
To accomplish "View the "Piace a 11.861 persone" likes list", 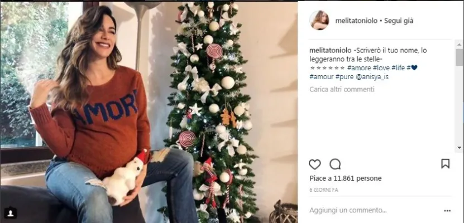I will click(346, 178).
